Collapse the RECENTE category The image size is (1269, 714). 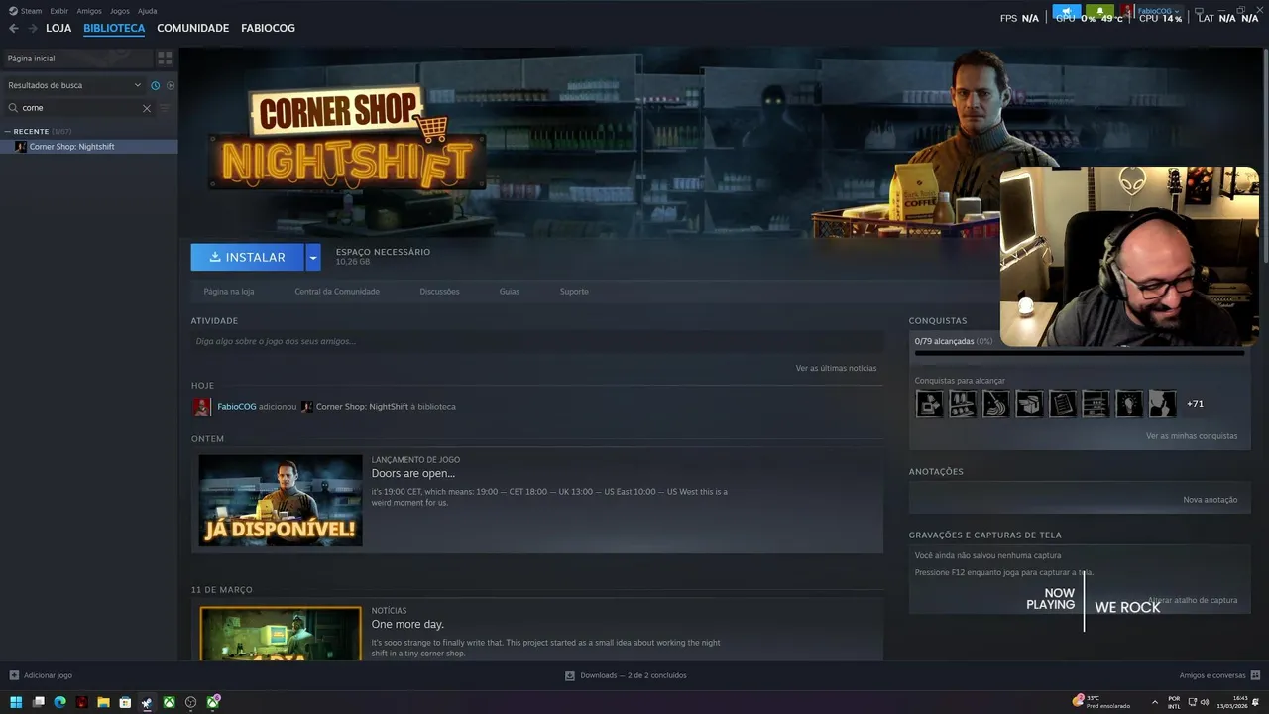point(8,131)
